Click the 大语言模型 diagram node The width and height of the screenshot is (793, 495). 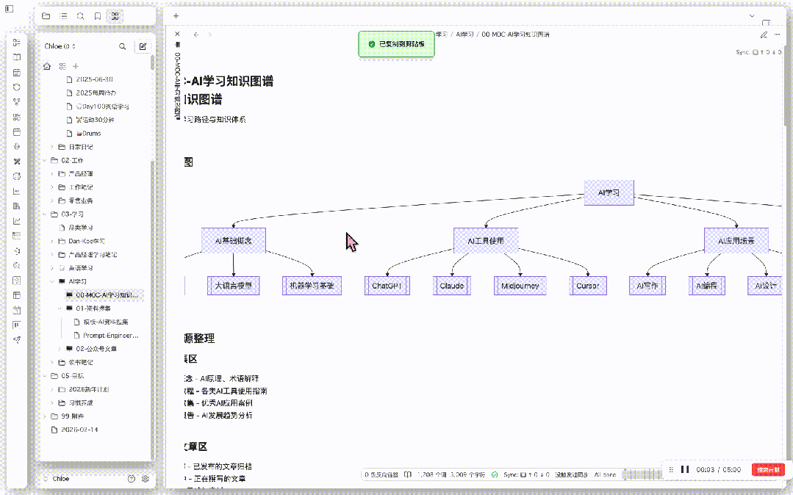(x=233, y=286)
